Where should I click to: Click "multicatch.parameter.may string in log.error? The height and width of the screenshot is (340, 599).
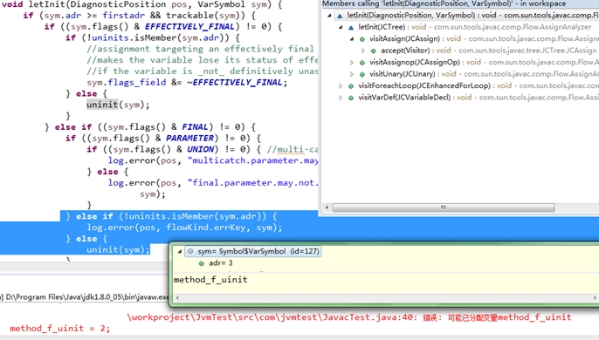[x=252, y=160]
